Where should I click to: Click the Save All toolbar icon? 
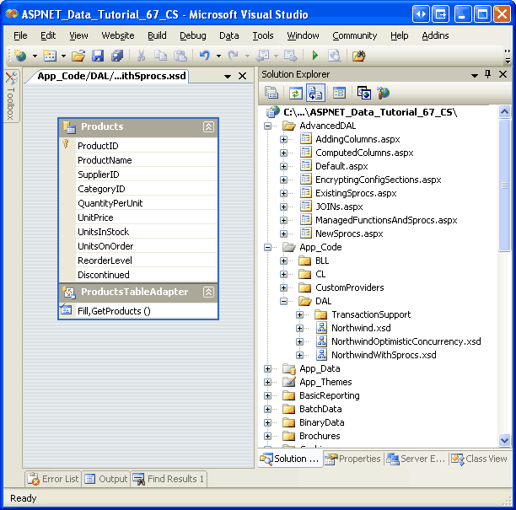tap(117, 56)
